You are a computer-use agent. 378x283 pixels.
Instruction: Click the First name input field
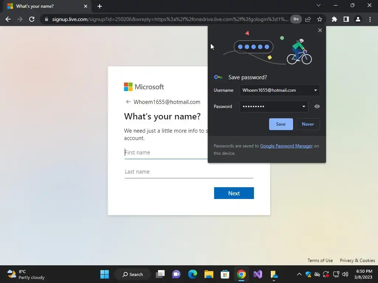[x=166, y=153]
